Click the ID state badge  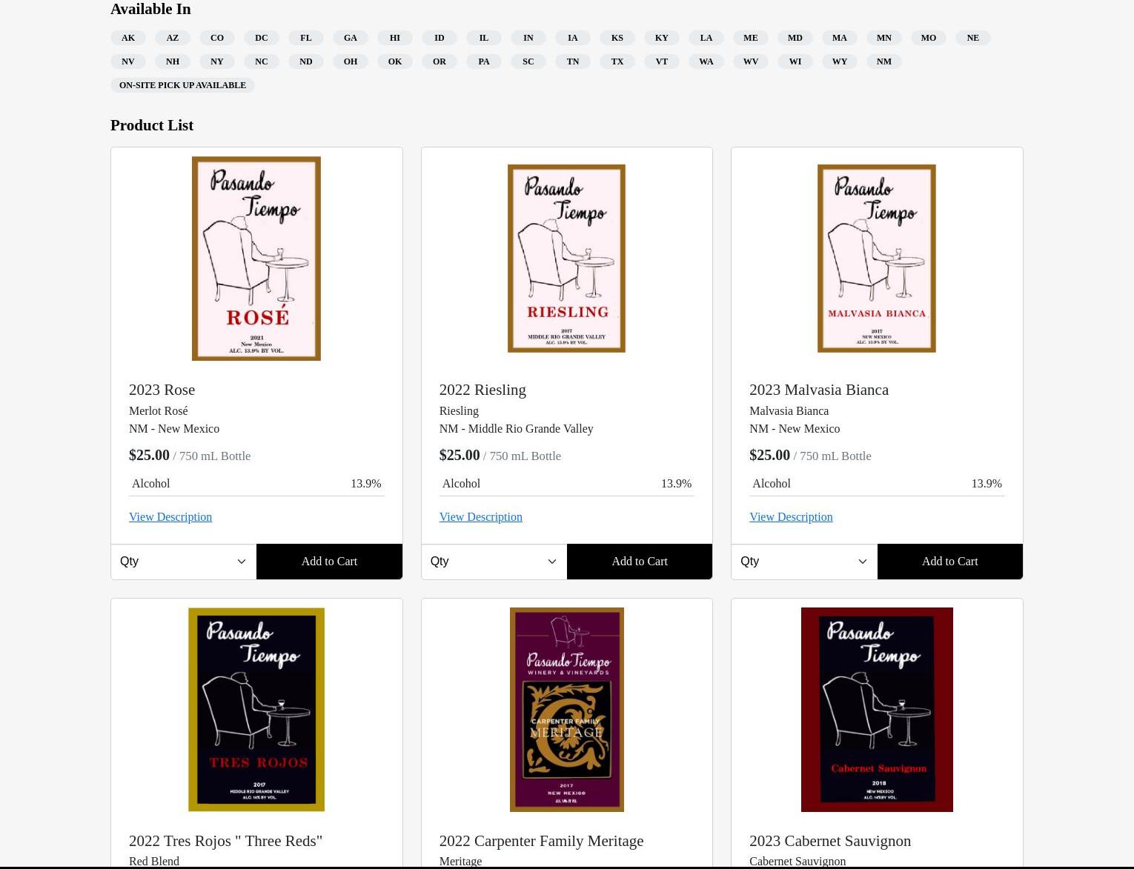pos(440,38)
